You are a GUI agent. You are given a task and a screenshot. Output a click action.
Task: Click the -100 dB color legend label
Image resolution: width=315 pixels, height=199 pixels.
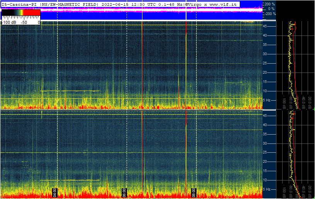click(x=8, y=22)
